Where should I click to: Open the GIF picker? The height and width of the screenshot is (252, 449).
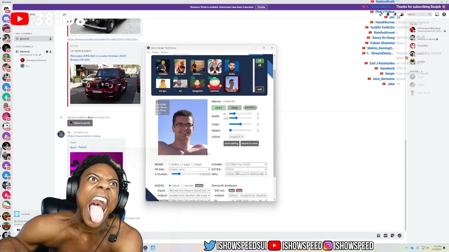pos(386,236)
